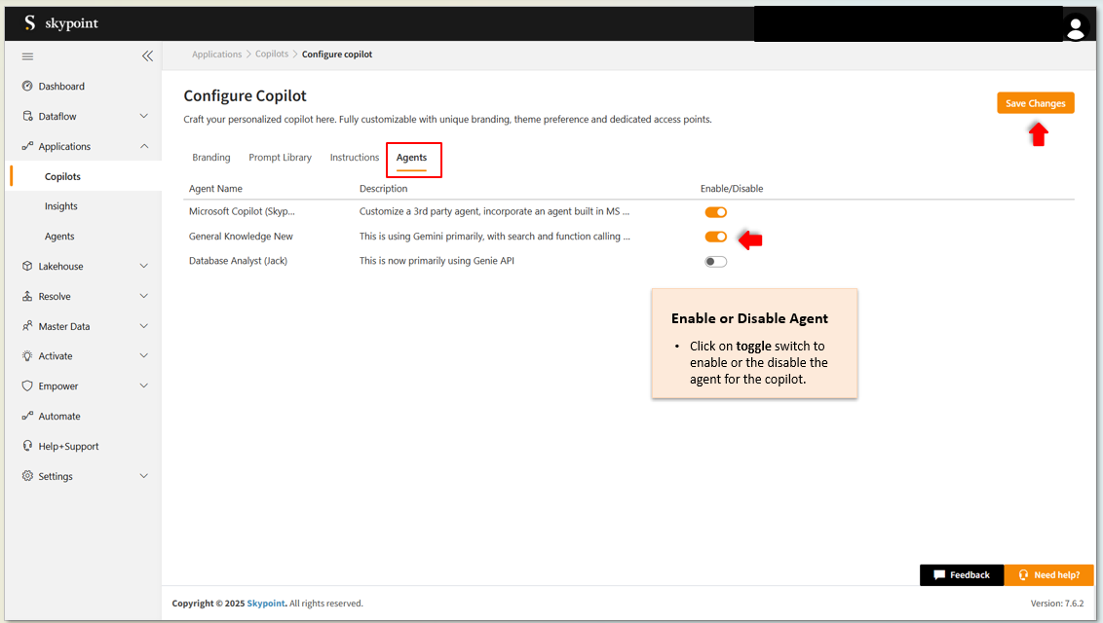Click the hamburger menu icon in sidebar

(x=27, y=56)
